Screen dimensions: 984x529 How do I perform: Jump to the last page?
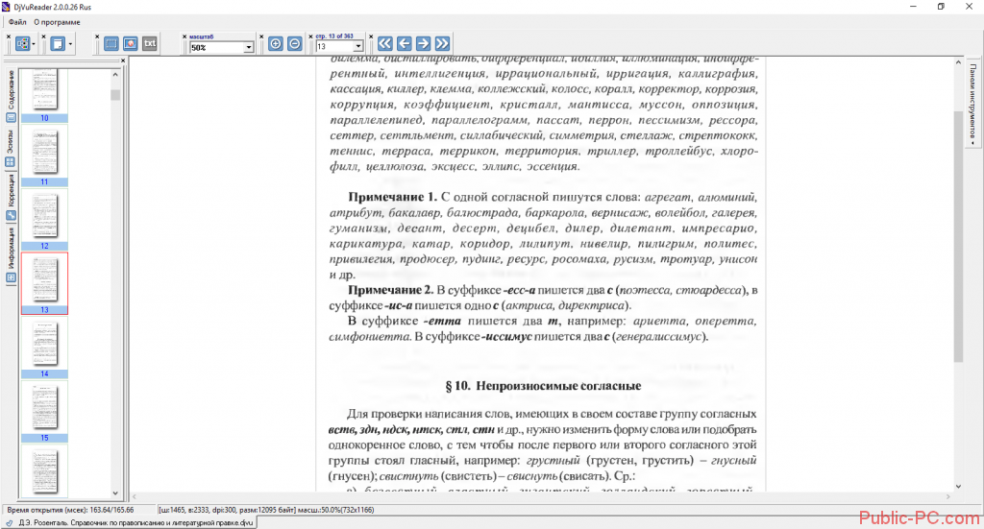[x=442, y=43]
